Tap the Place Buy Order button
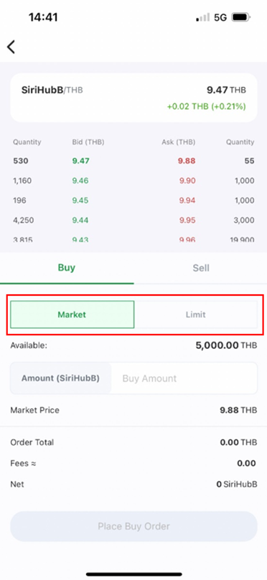267x580 pixels. point(133,526)
